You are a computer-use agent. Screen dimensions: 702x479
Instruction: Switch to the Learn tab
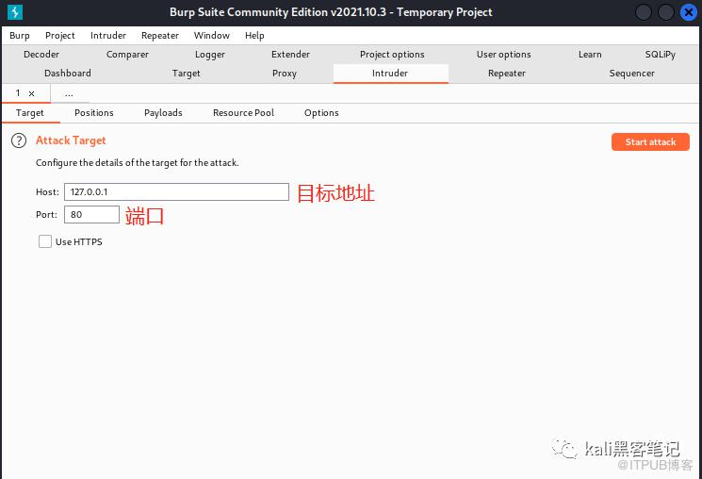[590, 55]
